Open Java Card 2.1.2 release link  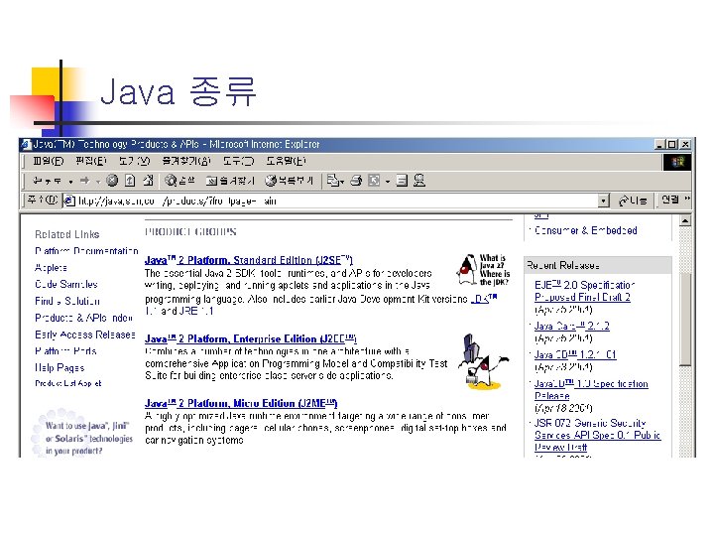click(x=572, y=327)
